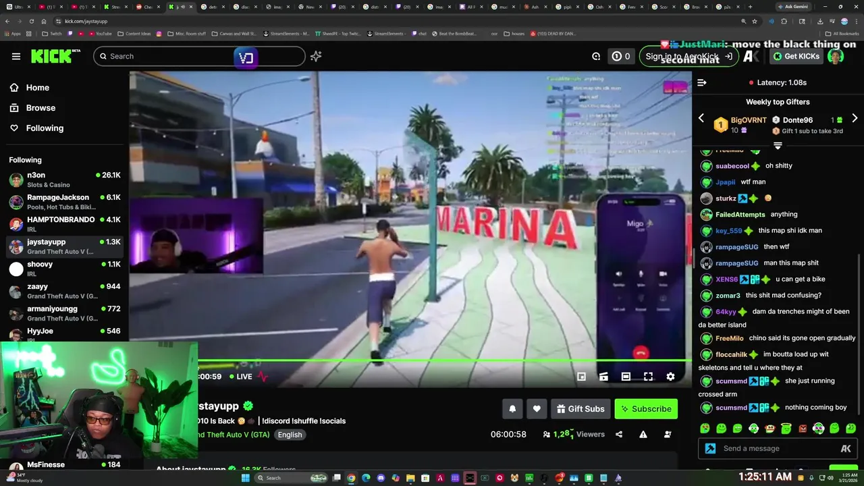Collapse the chat panel icon
This screenshot has width=864, height=486.
point(702,82)
